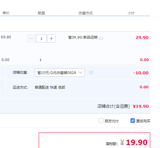Expand the 省10元:D内衣套装0828 coupon dropdown
Viewport: 160px width, 148px height.
(60, 72)
